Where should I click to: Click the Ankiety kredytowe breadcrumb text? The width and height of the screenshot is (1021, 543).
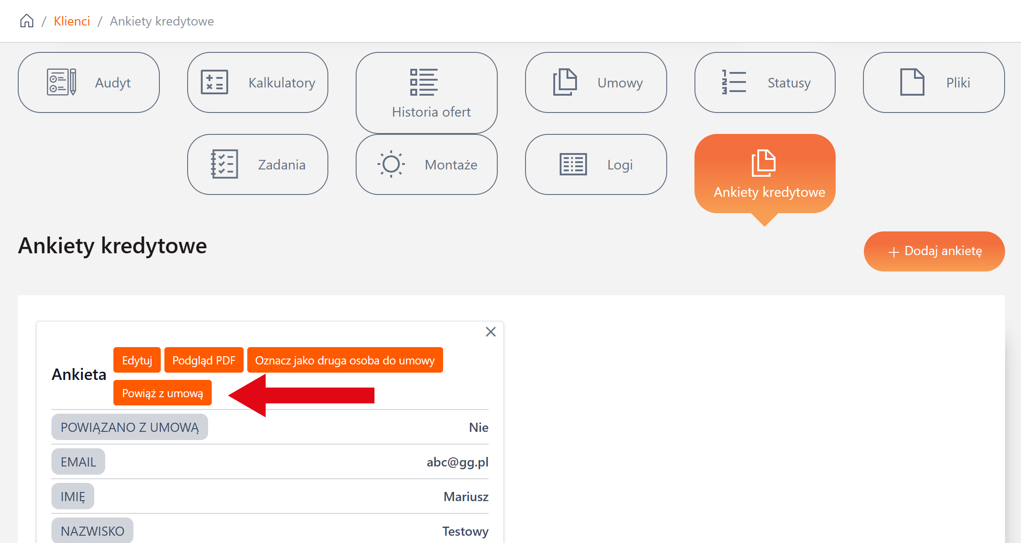162,21
